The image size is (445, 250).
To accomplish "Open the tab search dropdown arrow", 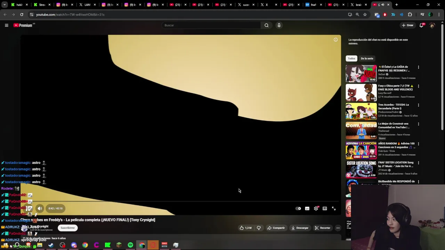I will (x=5, y=5).
